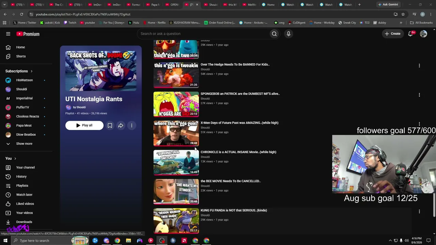Click the magnifier search button
Screen dimensions: 436x245
click(274, 34)
